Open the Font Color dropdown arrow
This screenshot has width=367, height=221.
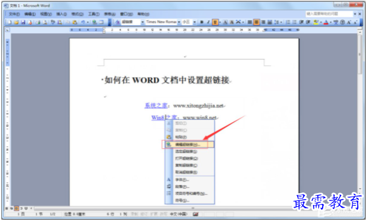(331, 22)
